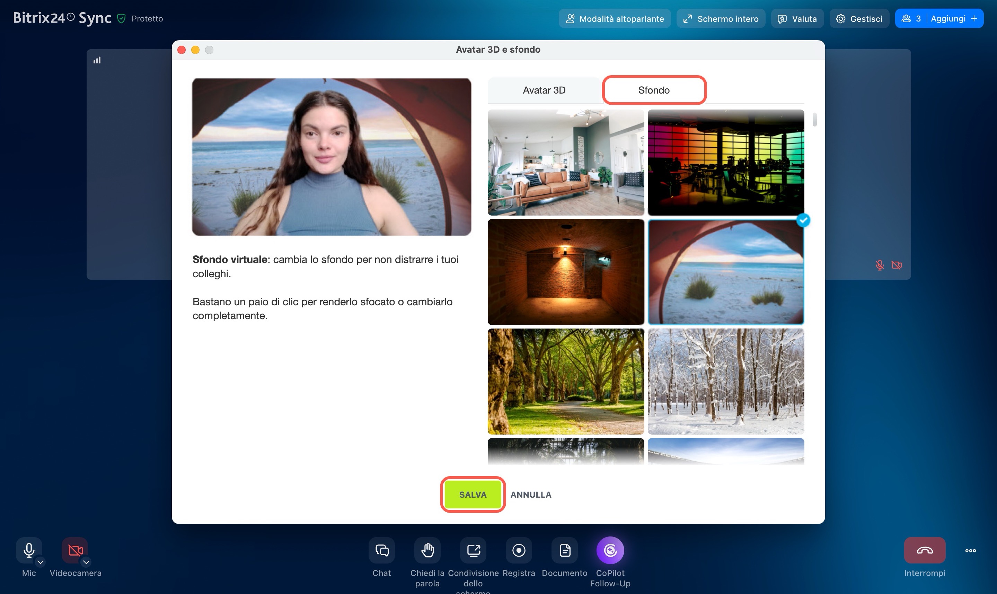The height and width of the screenshot is (594, 997).
Task: Turn on the disabled Videocamera
Action: tap(74, 550)
